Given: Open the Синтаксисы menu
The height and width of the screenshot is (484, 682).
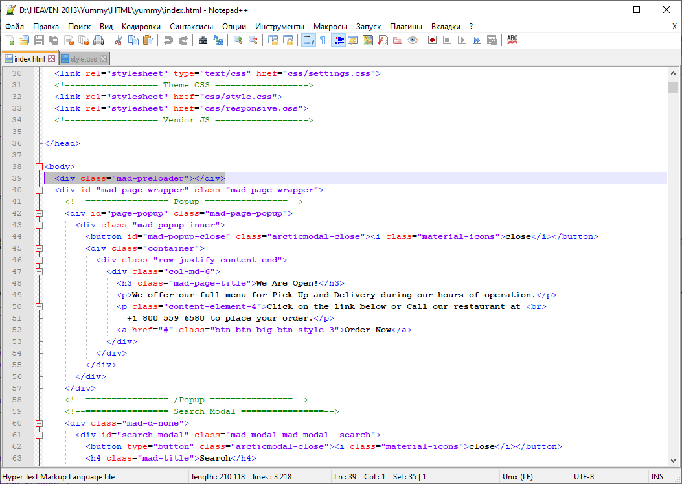Looking at the screenshot, I should tap(191, 27).
